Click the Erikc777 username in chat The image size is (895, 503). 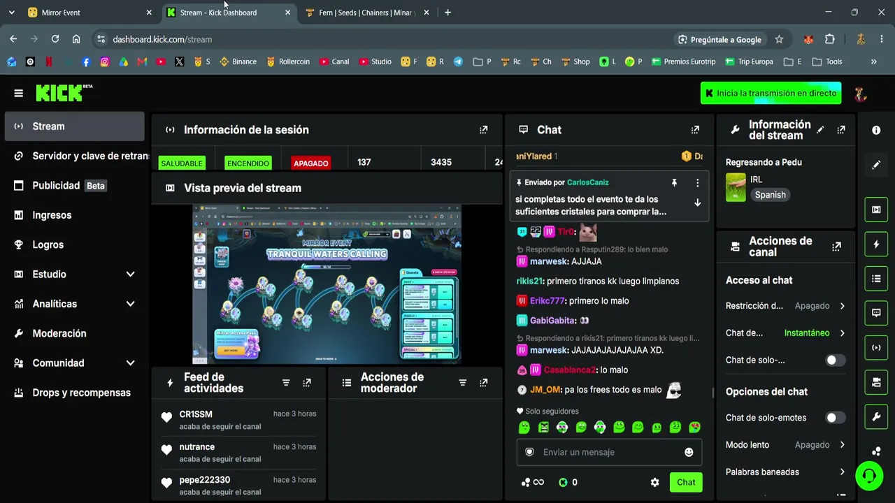click(547, 301)
